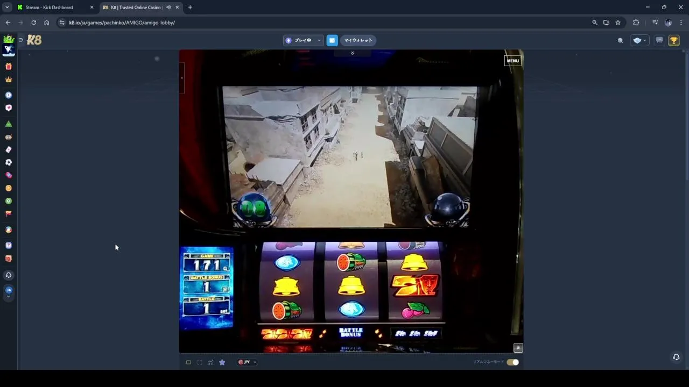Mute the K8 tab audio icon
Screen dimensions: 689x387
[168, 8]
